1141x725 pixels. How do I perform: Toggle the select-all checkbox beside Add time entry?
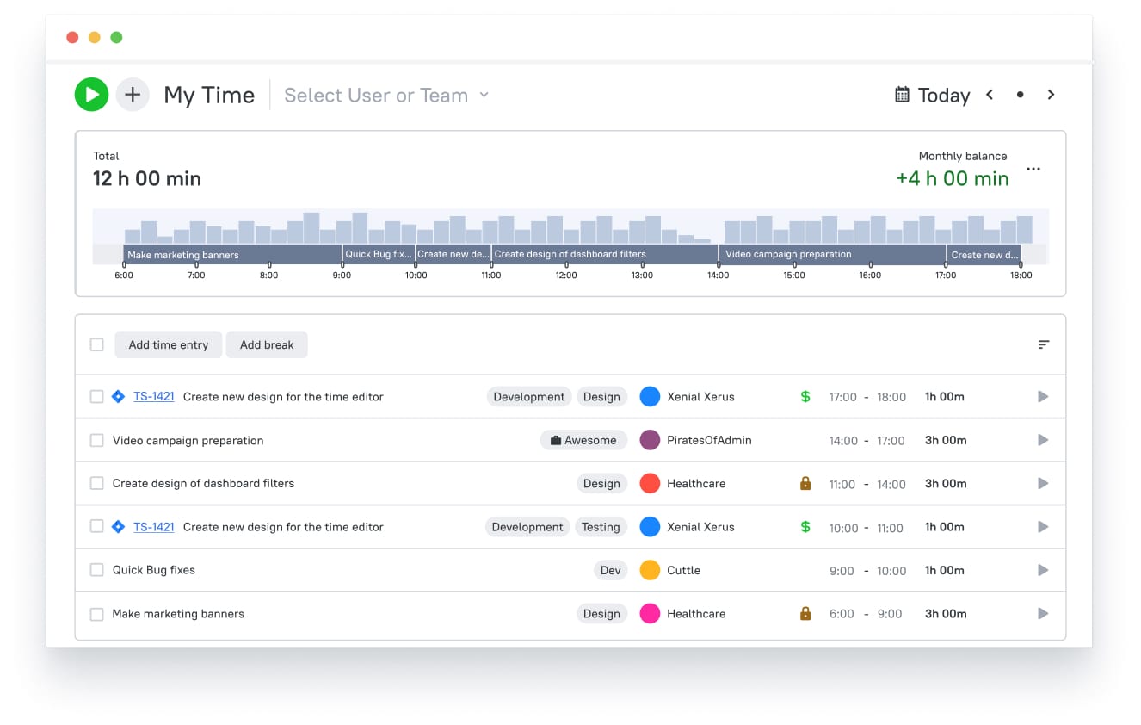click(97, 344)
